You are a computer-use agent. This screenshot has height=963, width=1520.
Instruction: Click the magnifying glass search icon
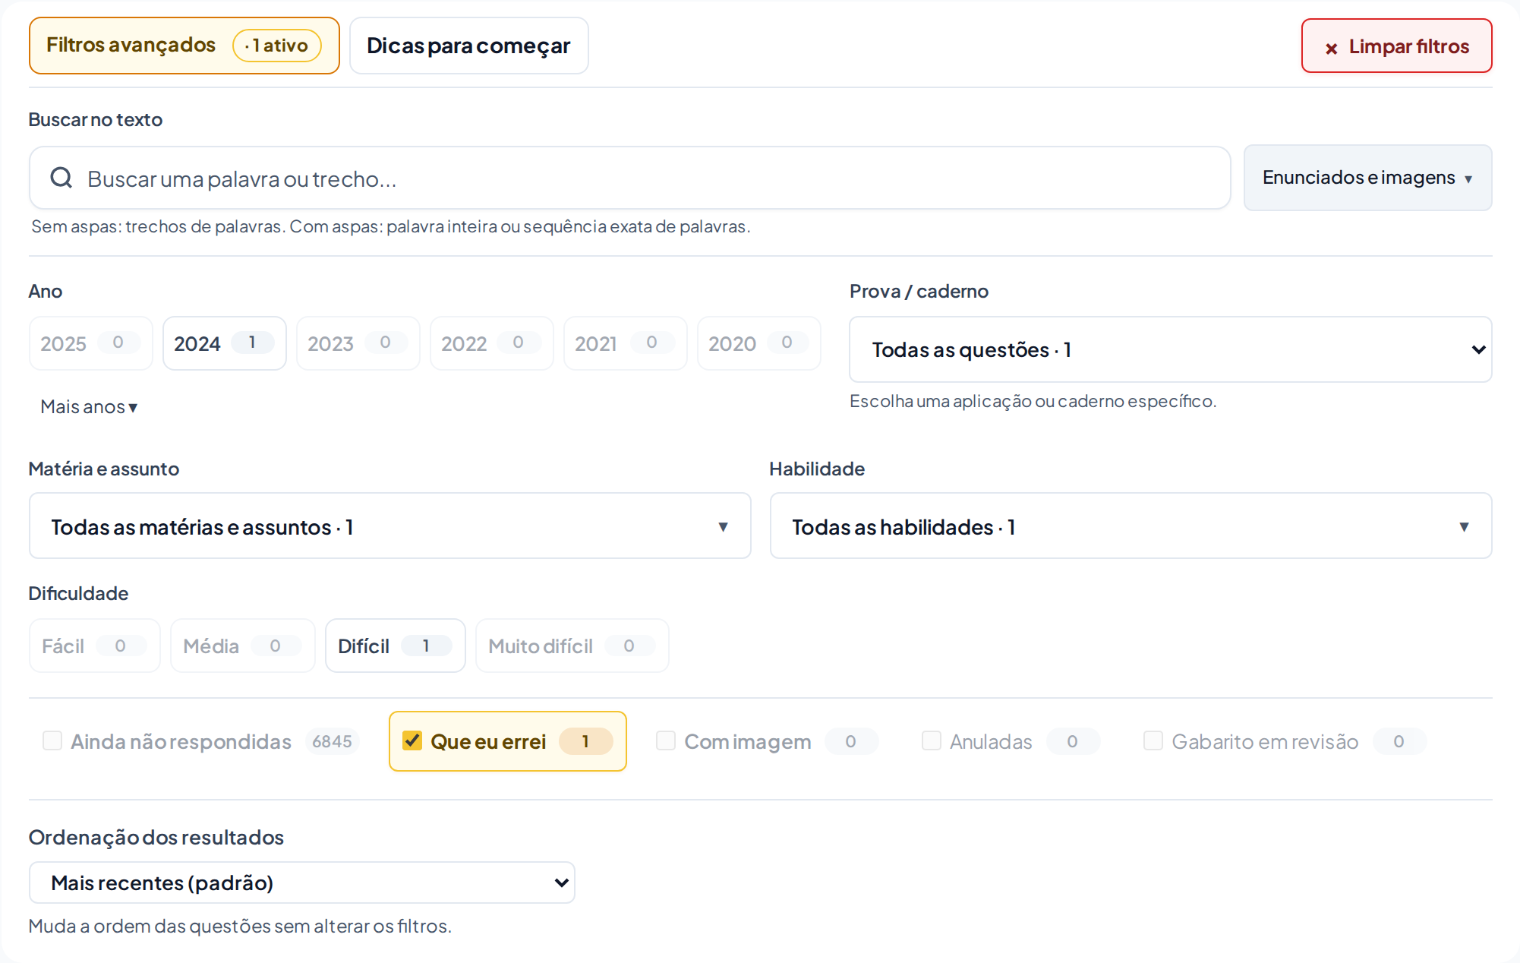coord(61,178)
